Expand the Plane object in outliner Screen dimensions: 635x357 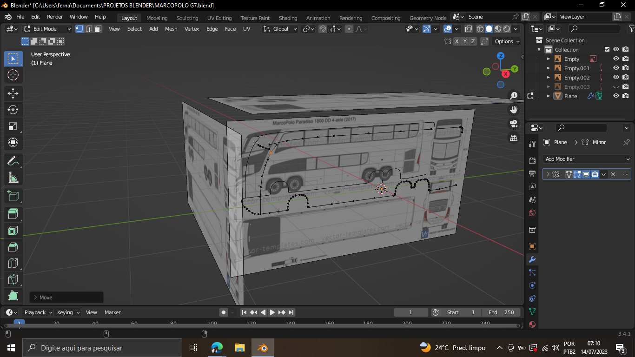tap(549, 96)
